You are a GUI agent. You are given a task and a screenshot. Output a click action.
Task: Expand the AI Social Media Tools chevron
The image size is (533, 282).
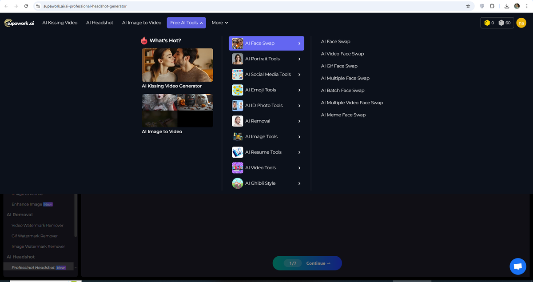click(x=299, y=75)
